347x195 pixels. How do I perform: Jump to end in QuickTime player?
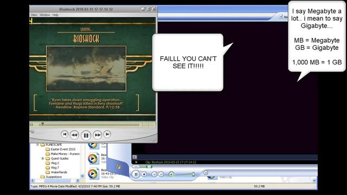click(x=107, y=134)
